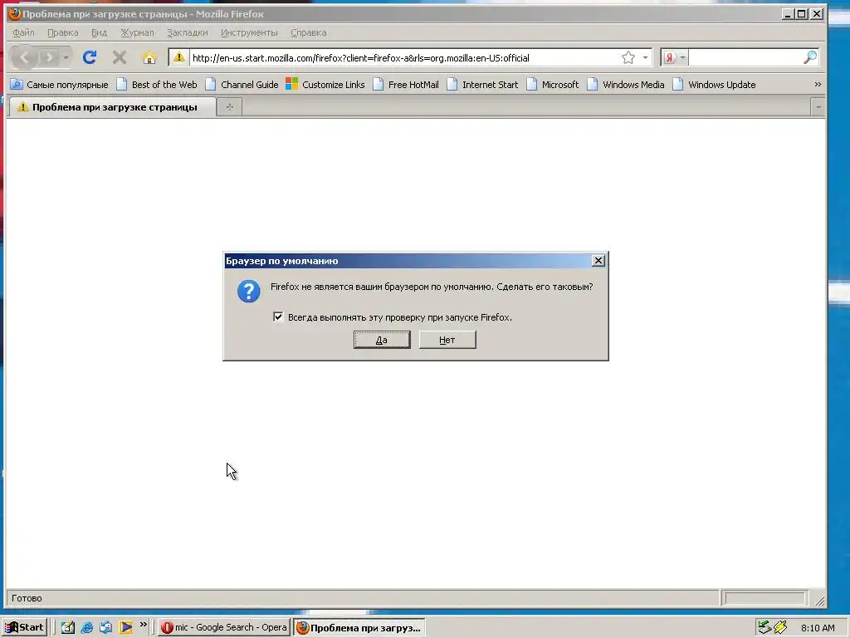Open the Файл menu
The width and height of the screenshot is (850, 638).
(23, 32)
